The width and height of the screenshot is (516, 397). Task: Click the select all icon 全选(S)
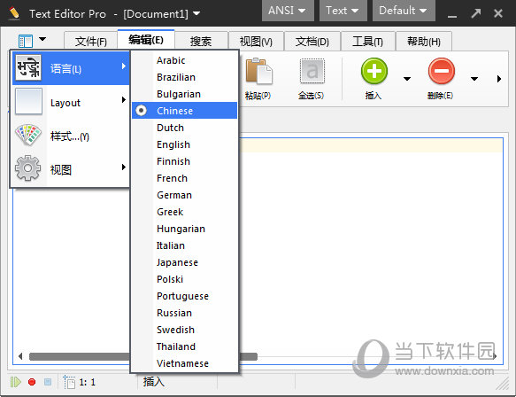tap(312, 71)
